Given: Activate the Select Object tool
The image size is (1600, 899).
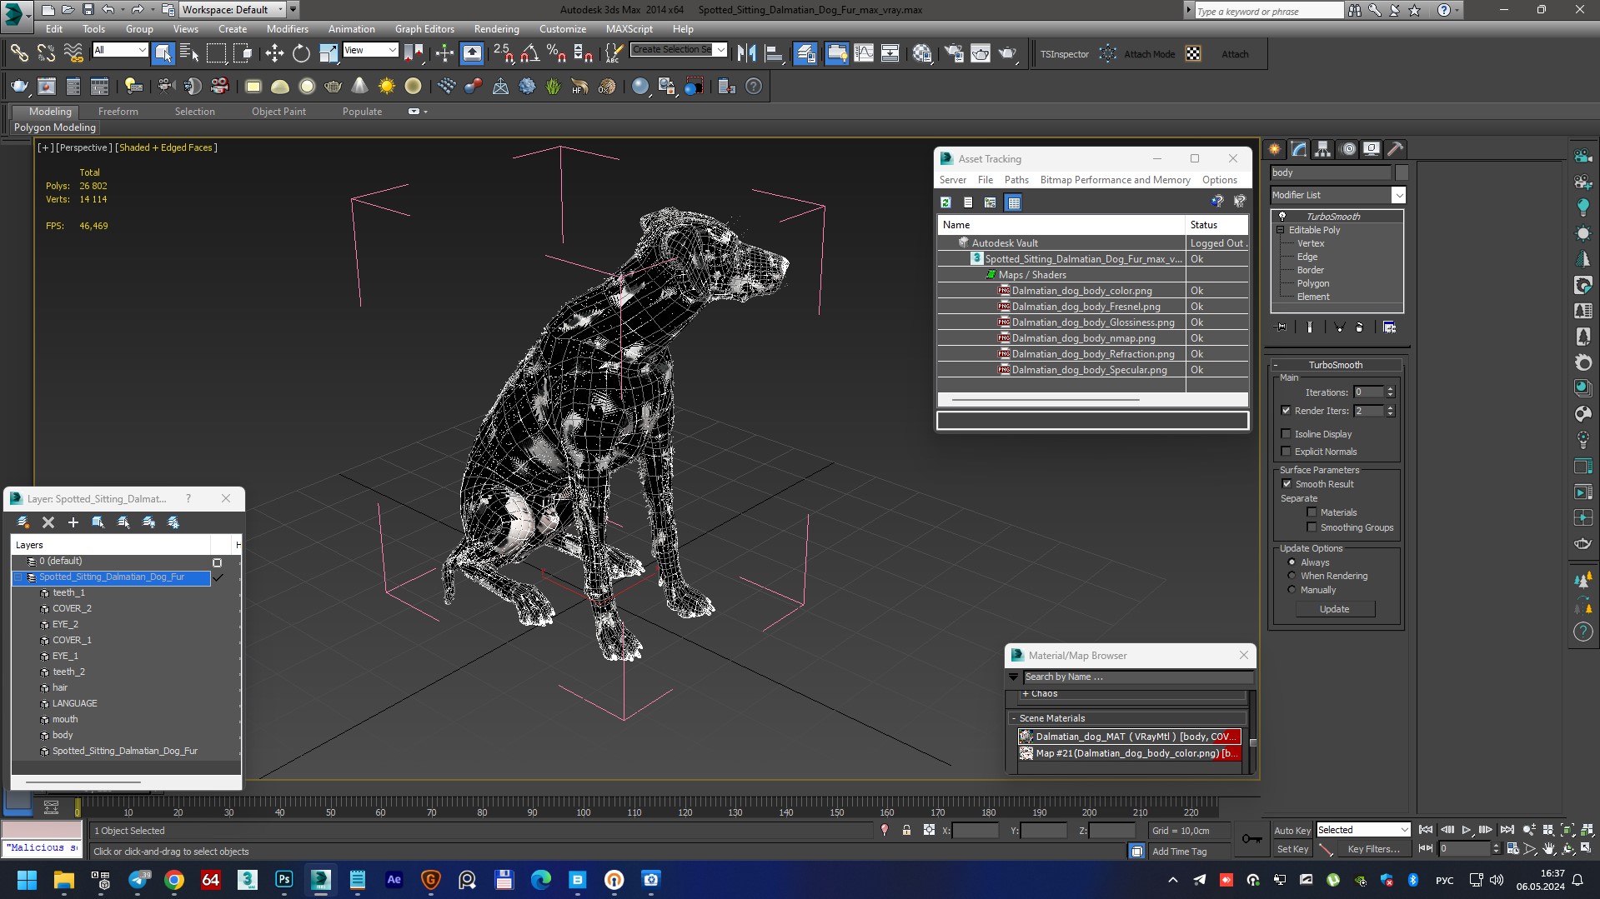Looking at the screenshot, I should (163, 54).
